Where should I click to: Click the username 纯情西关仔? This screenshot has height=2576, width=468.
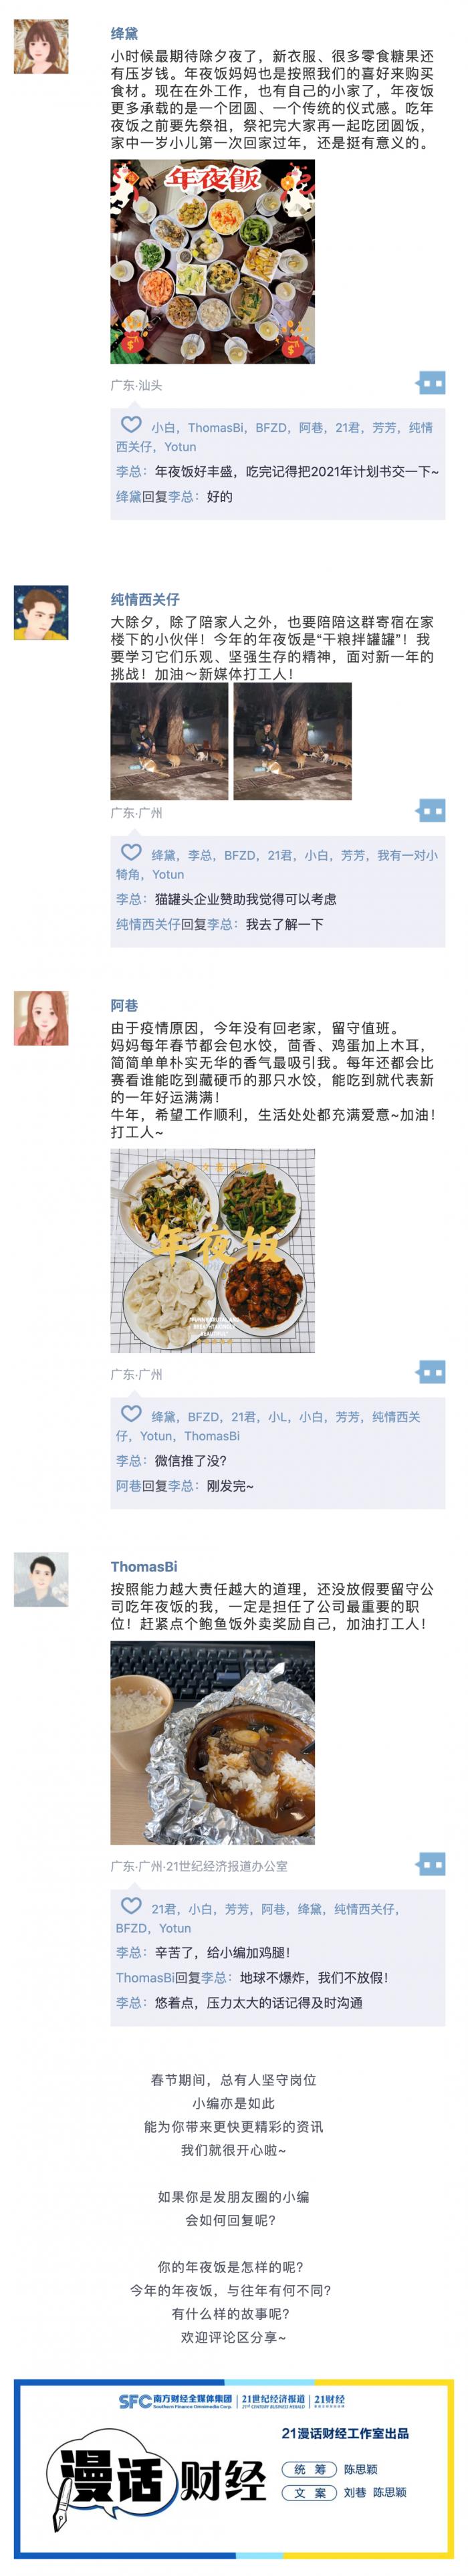pos(145,598)
